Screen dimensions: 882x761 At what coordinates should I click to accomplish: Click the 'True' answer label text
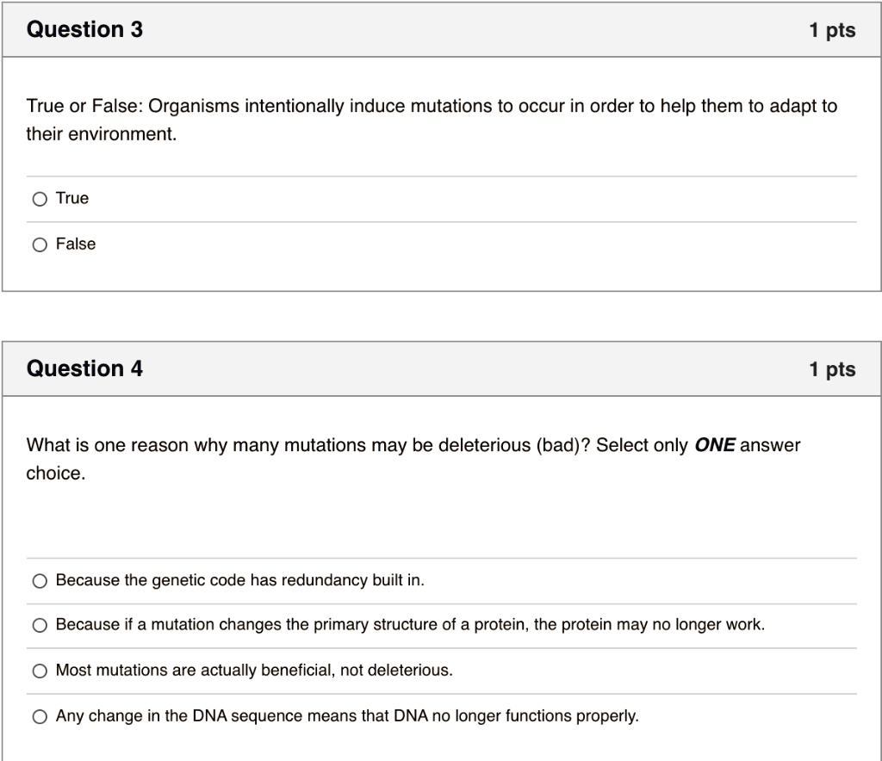click(72, 198)
